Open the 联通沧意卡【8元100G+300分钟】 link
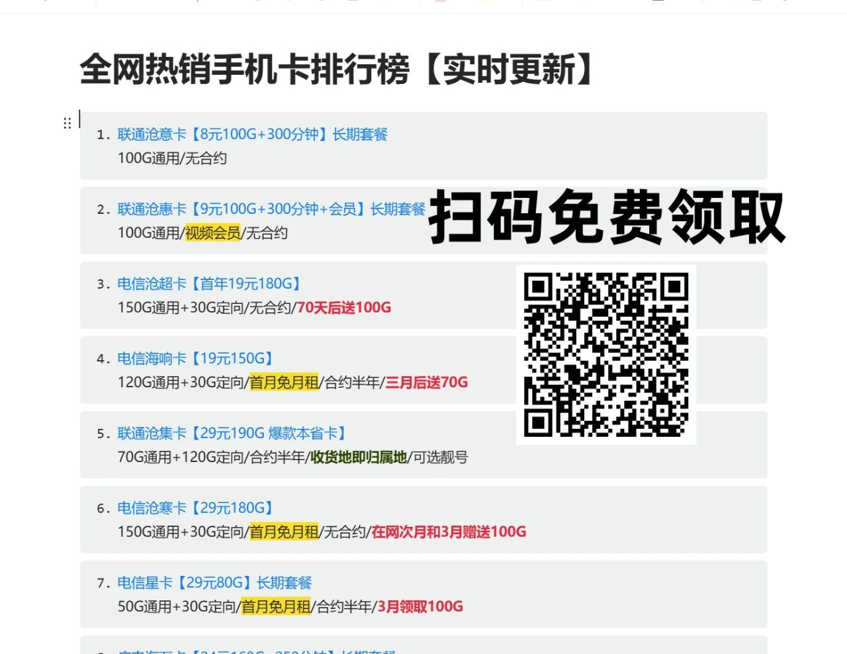The height and width of the screenshot is (654, 847). [x=252, y=134]
